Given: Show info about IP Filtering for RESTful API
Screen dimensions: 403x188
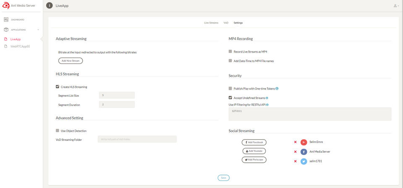Looking at the screenshot, I should (x=267, y=105).
